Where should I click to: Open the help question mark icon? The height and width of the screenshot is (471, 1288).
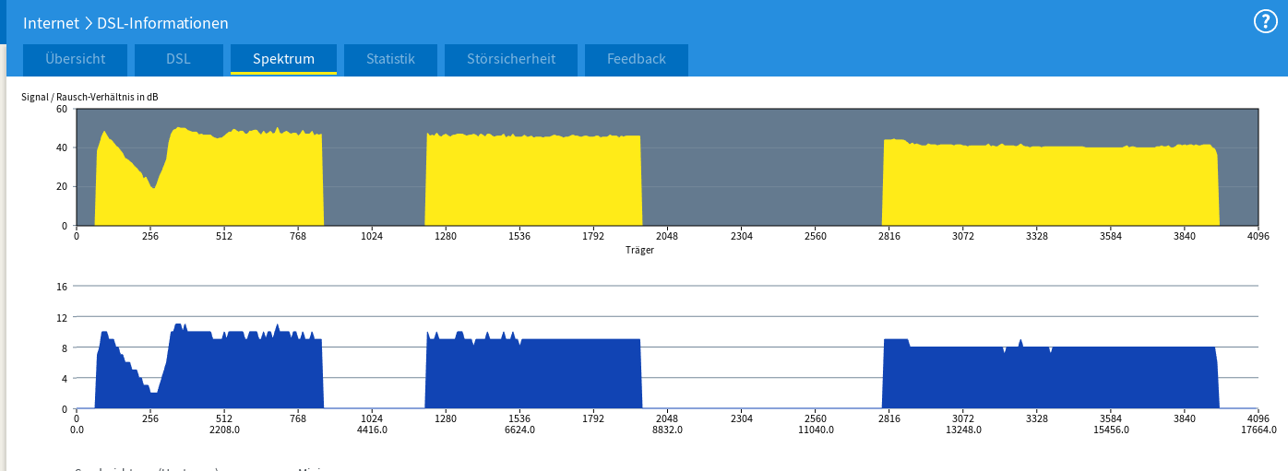pyautogui.click(x=1265, y=22)
